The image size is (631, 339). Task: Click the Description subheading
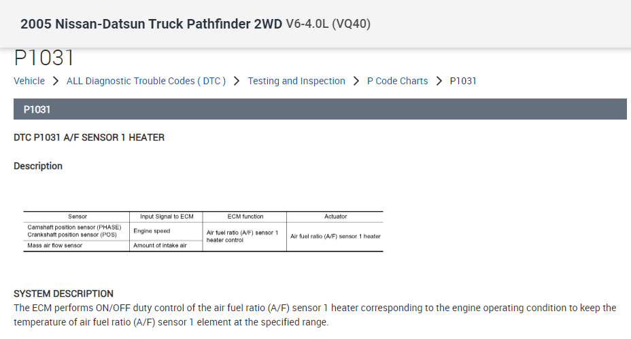tap(38, 166)
